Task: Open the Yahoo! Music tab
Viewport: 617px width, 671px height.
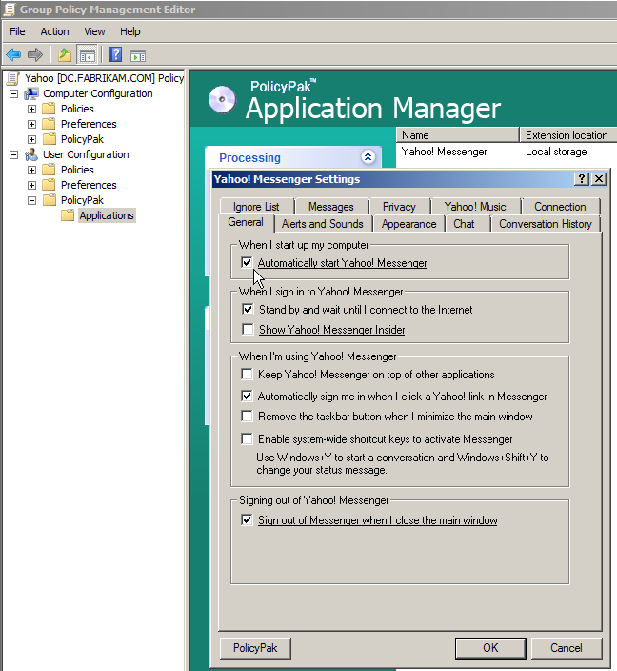Action: [x=475, y=207]
